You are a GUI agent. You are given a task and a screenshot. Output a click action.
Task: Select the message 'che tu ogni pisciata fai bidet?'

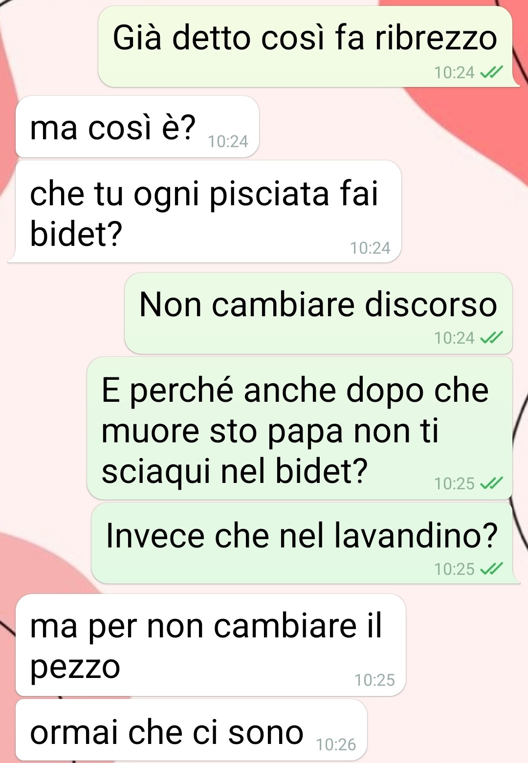[205, 212]
